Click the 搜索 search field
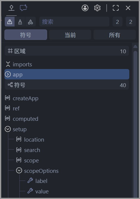Viewport: 140px width, 199px height. [74, 22]
